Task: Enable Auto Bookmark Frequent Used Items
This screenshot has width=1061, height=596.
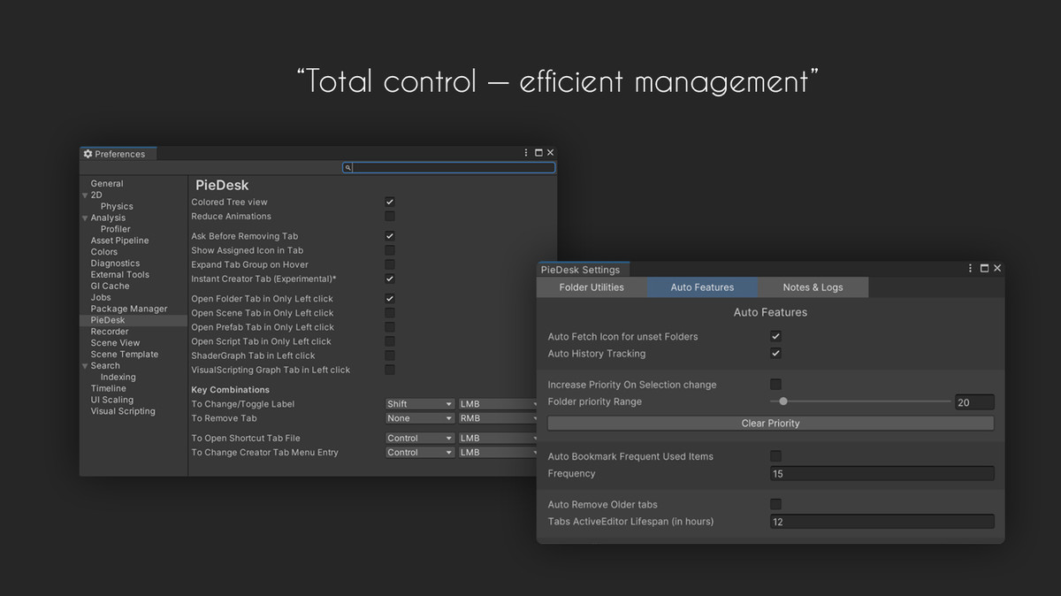Action: (x=775, y=455)
